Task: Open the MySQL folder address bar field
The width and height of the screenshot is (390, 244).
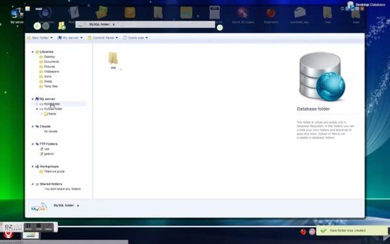Action: click(x=145, y=25)
